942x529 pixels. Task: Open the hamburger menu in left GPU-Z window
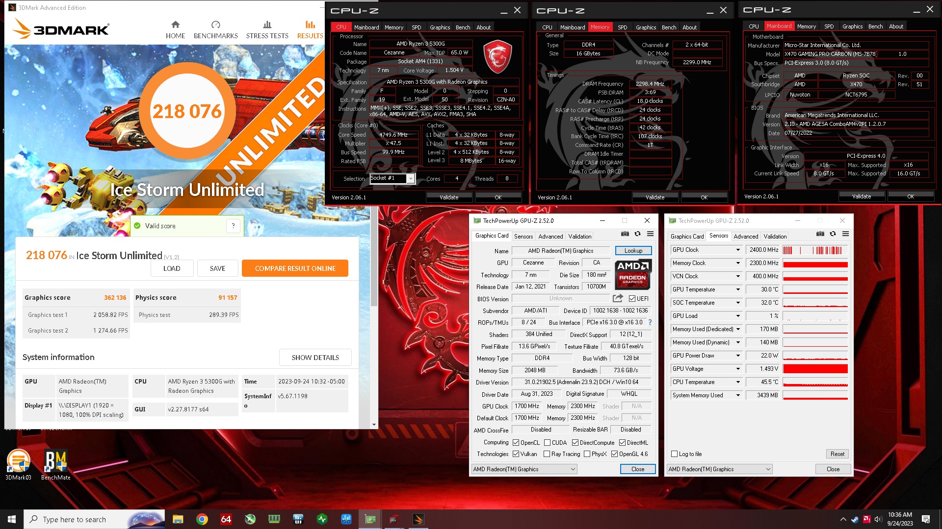coord(650,234)
